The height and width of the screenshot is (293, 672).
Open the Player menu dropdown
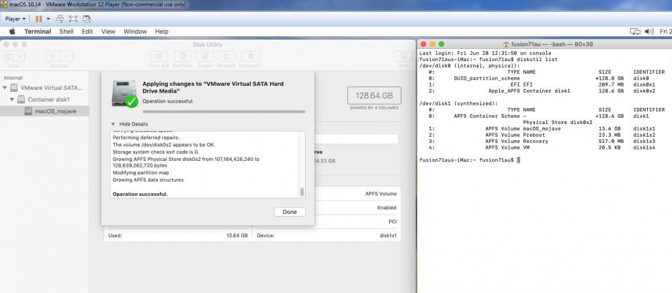15,19
